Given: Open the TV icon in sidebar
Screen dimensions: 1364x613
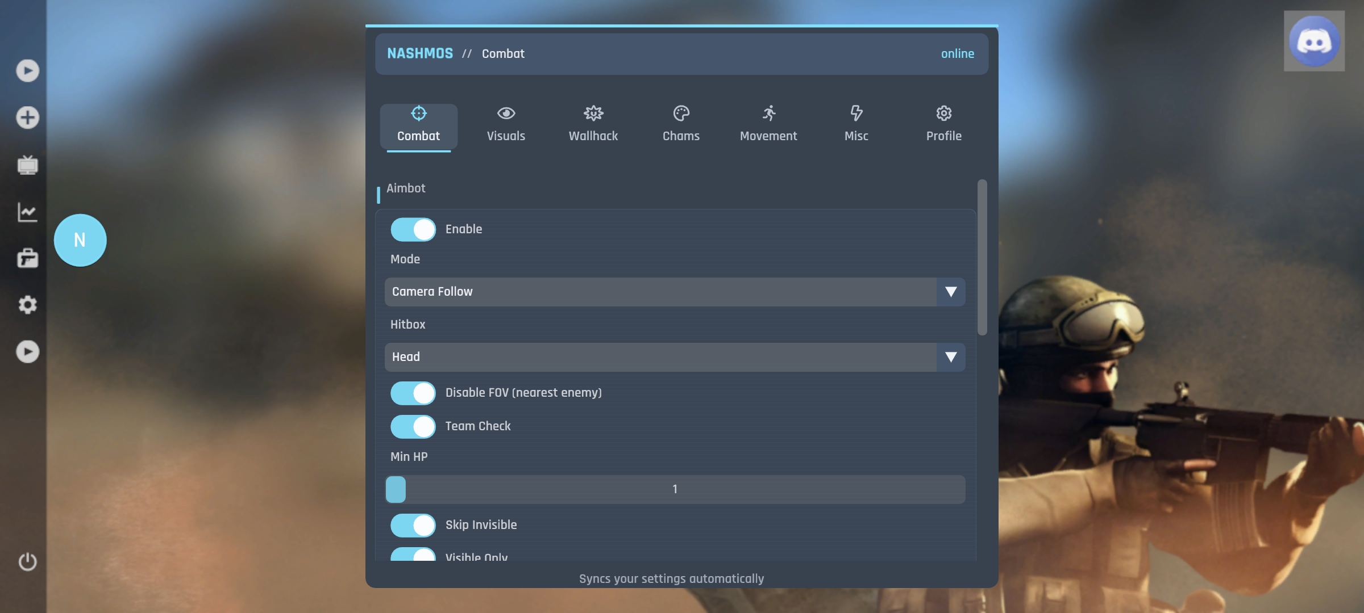Looking at the screenshot, I should (x=27, y=165).
